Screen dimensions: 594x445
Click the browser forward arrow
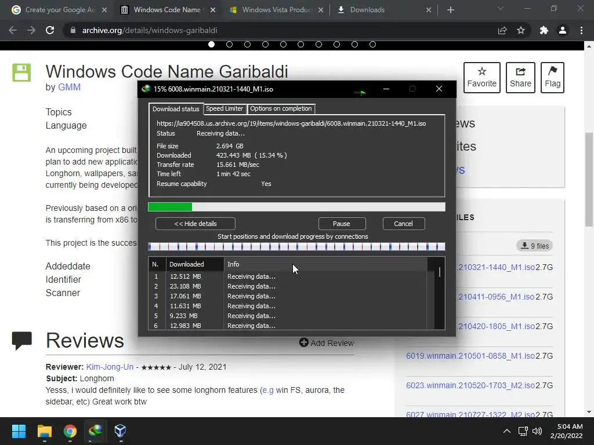tap(31, 30)
